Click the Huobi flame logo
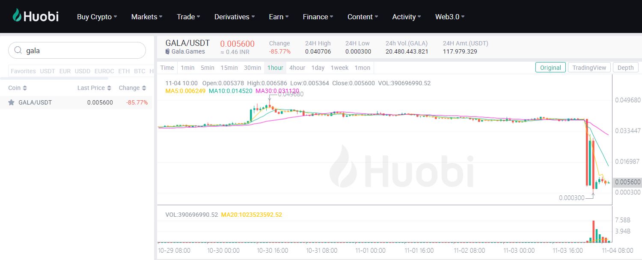The width and height of the screenshot is (642, 260). pyautogui.click(x=17, y=16)
